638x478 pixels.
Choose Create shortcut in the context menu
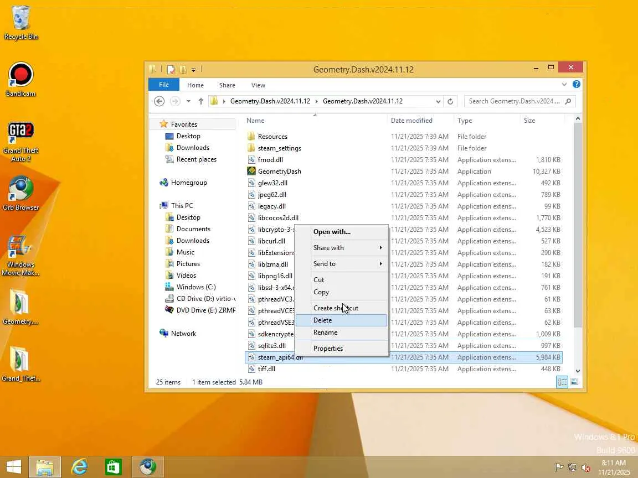pyautogui.click(x=341, y=308)
